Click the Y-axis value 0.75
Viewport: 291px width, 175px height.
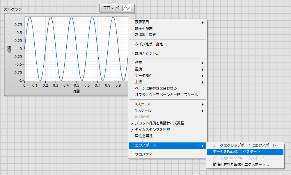tap(18, 25)
